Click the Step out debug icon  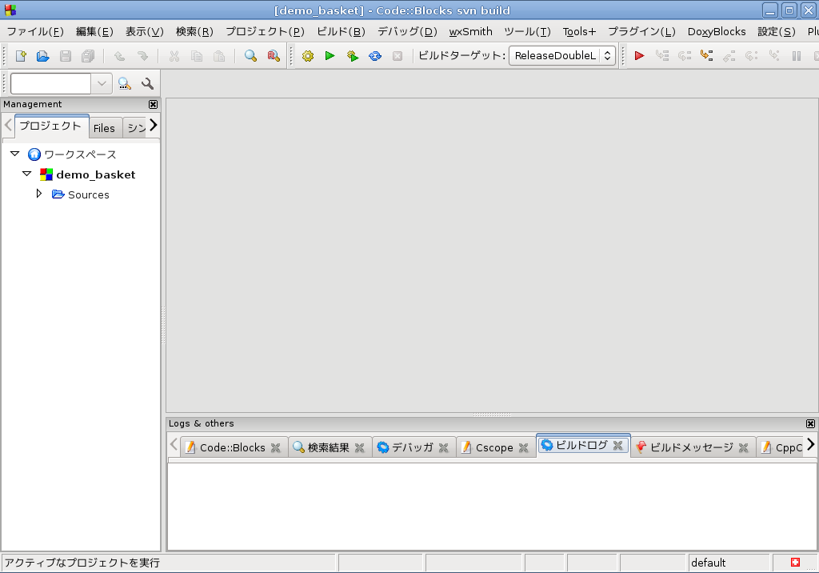pyautogui.click(x=729, y=55)
